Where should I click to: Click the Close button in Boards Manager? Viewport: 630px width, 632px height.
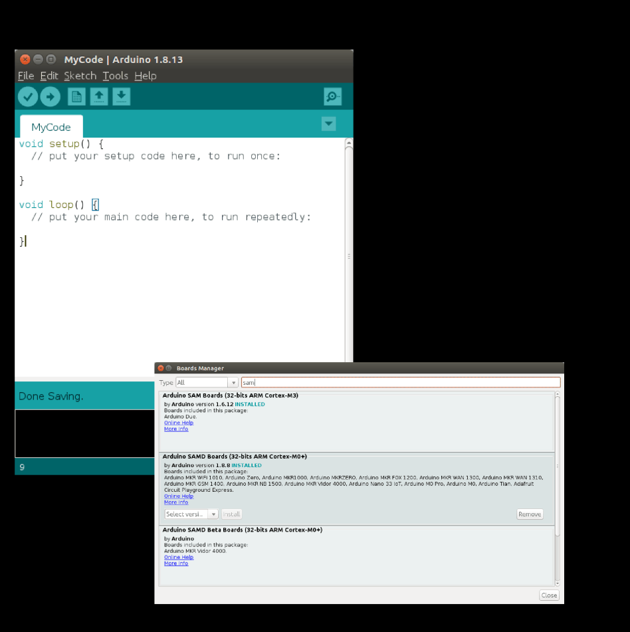pyautogui.click(x=549, y=595)
